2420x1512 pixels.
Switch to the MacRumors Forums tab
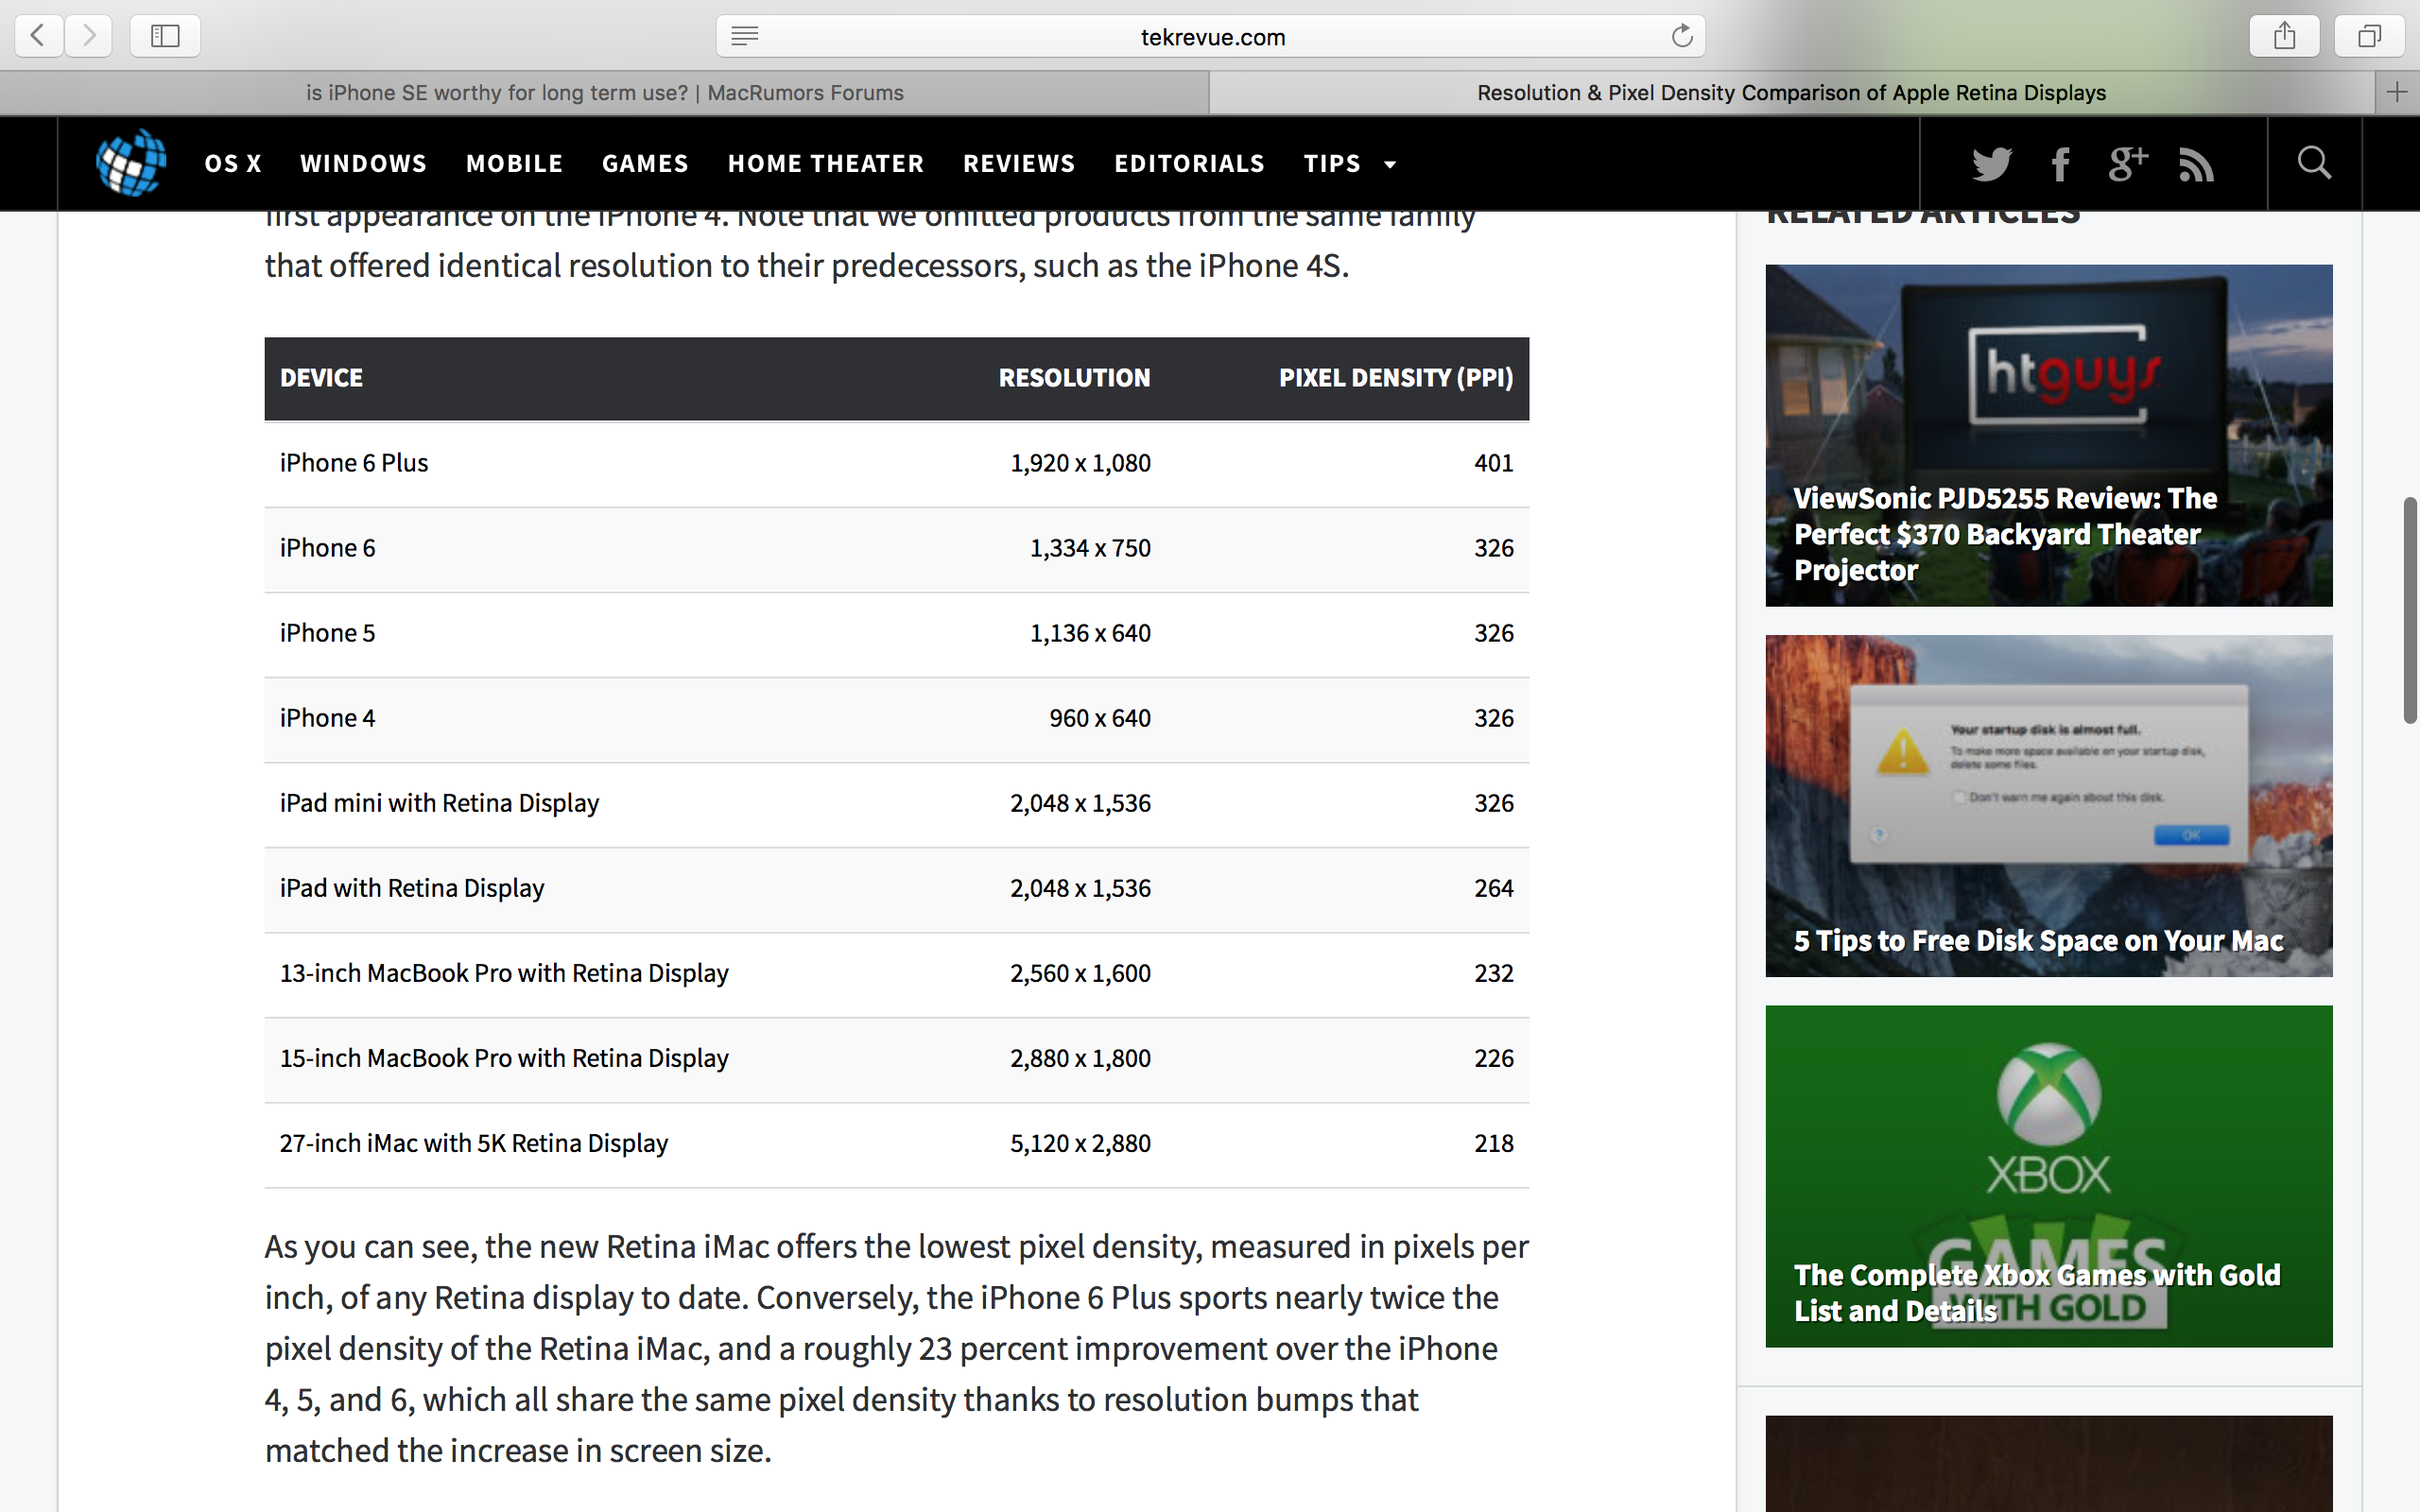click(x=604, y=92)
